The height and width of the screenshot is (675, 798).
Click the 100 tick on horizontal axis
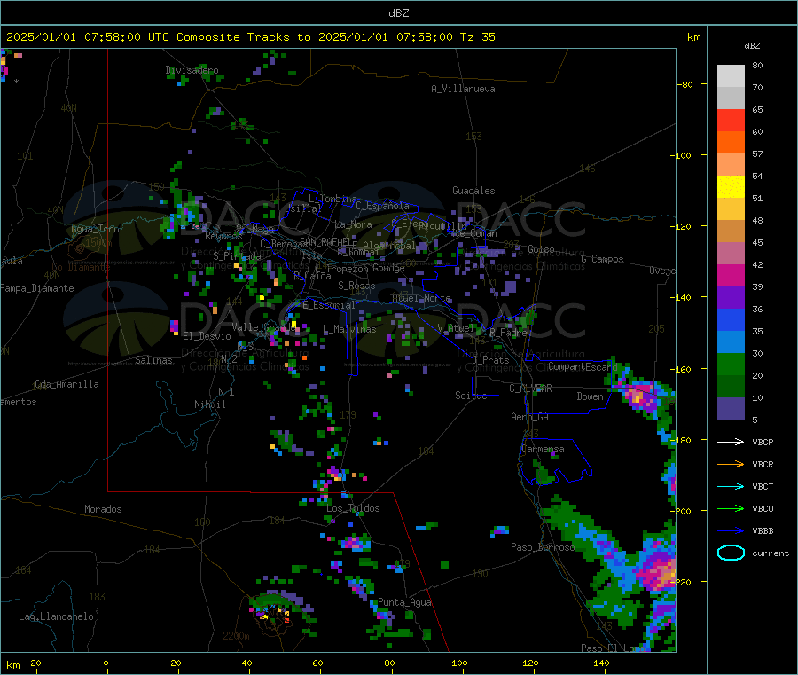click(x=459, y=663)
